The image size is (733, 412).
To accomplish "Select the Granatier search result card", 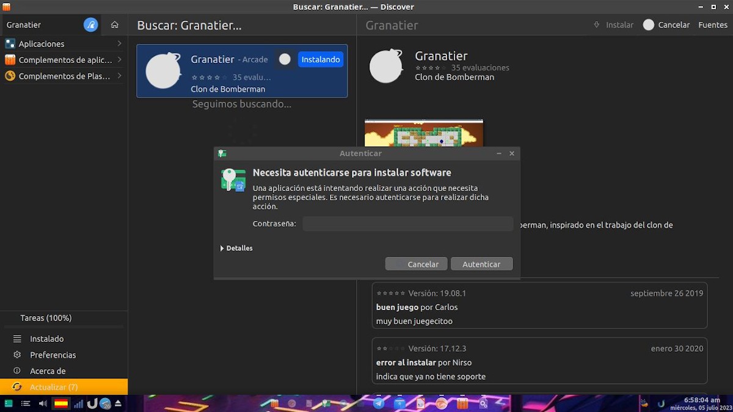I will point(242,71).
